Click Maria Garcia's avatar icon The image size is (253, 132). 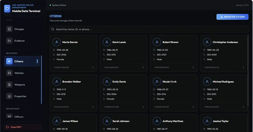(57, 42)
